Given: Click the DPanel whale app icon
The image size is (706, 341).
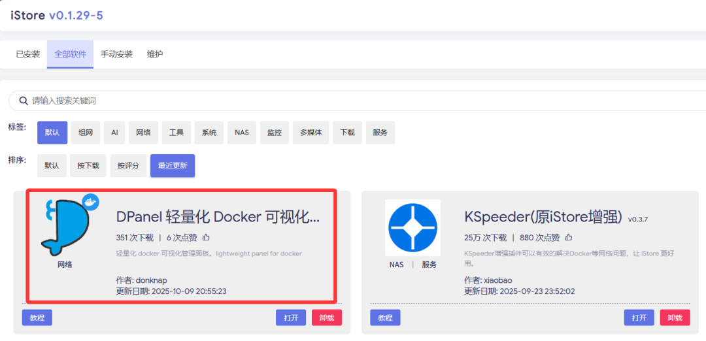Looking at the screenshot, I should [64, 227].
